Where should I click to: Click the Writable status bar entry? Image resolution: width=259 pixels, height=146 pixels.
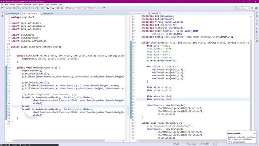click(176, 144)
